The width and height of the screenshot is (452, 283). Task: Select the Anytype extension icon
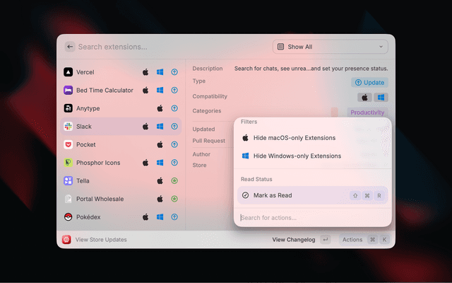point(68,108)
